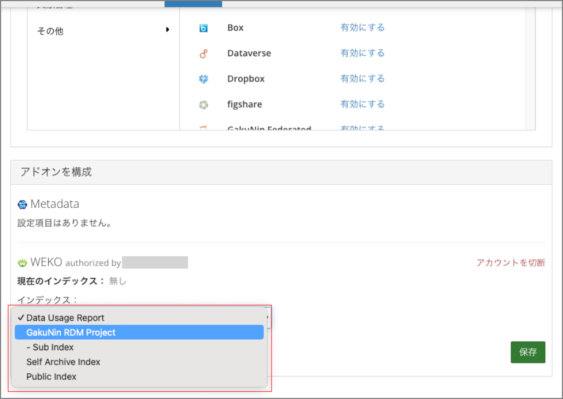Enable the Dataverse addon
563x399 pixels.
coord(362,53)
